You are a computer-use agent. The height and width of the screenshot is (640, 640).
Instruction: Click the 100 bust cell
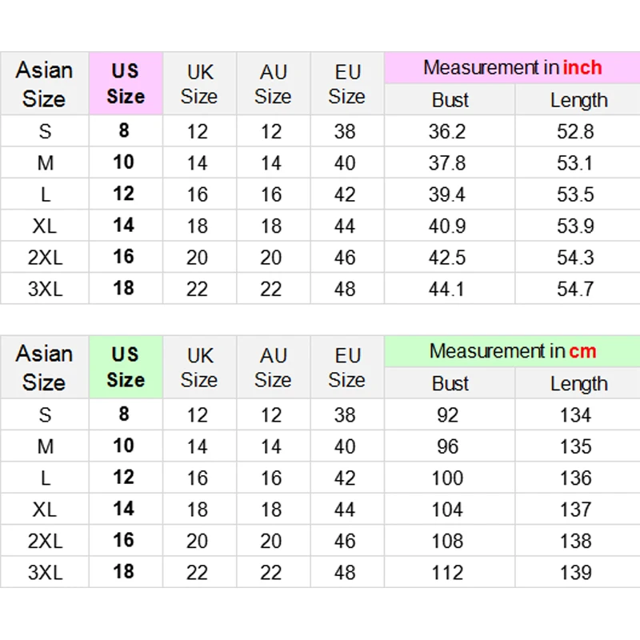pyautogui.click(x=448, y=478)
